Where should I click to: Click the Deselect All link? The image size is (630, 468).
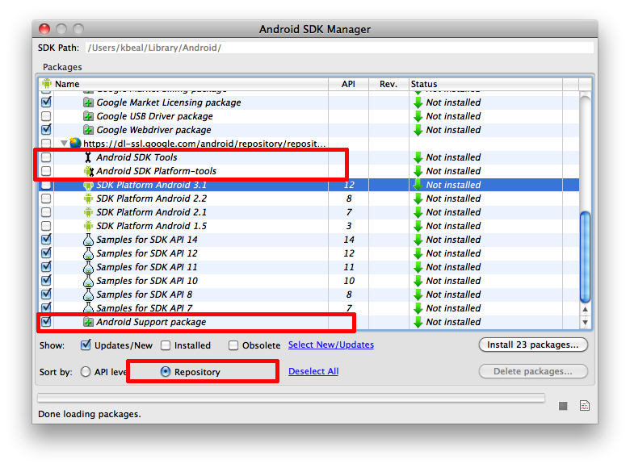coord(313,371)
